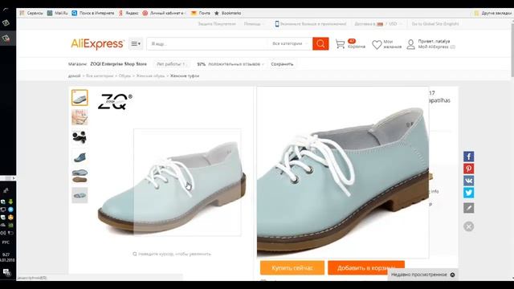
Task: Click the AliExpress logo
Action: 97,43
